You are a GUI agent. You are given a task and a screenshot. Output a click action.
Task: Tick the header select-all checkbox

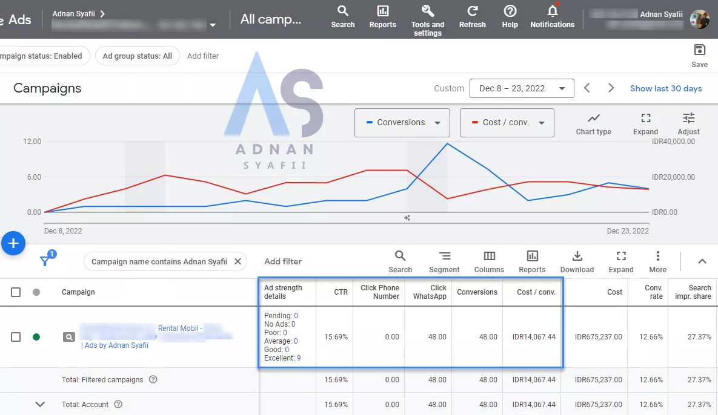16,292
